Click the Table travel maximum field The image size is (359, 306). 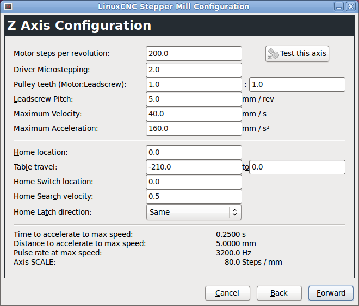[297, 167]
